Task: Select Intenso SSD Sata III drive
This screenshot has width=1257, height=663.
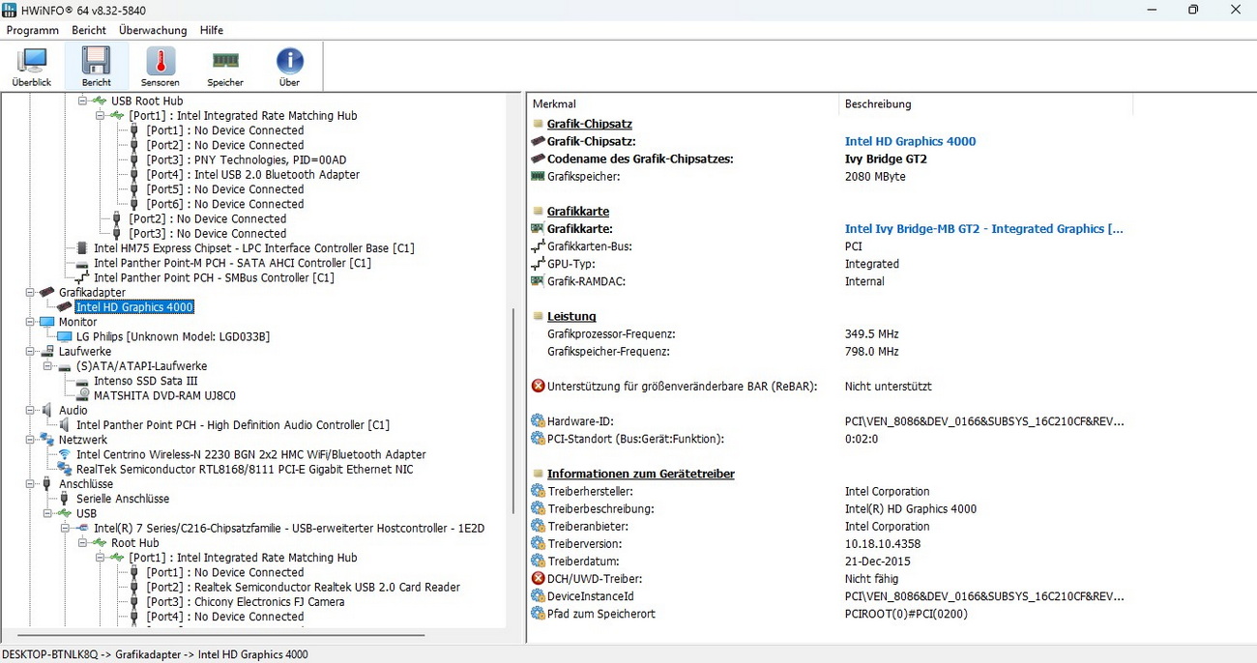Action: click(x=147, y=381)
